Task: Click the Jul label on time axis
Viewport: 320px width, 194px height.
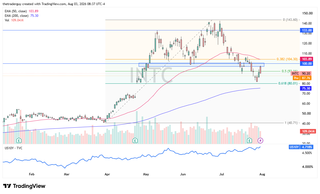Action: (222, 174)
